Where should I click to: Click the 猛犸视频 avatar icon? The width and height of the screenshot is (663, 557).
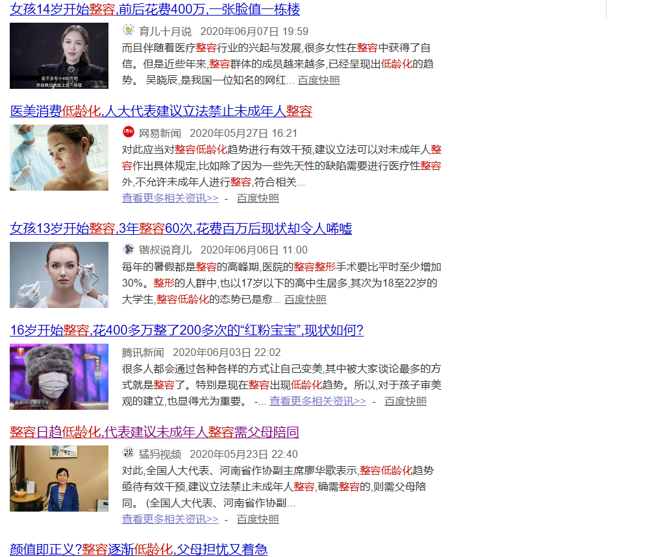128,453
